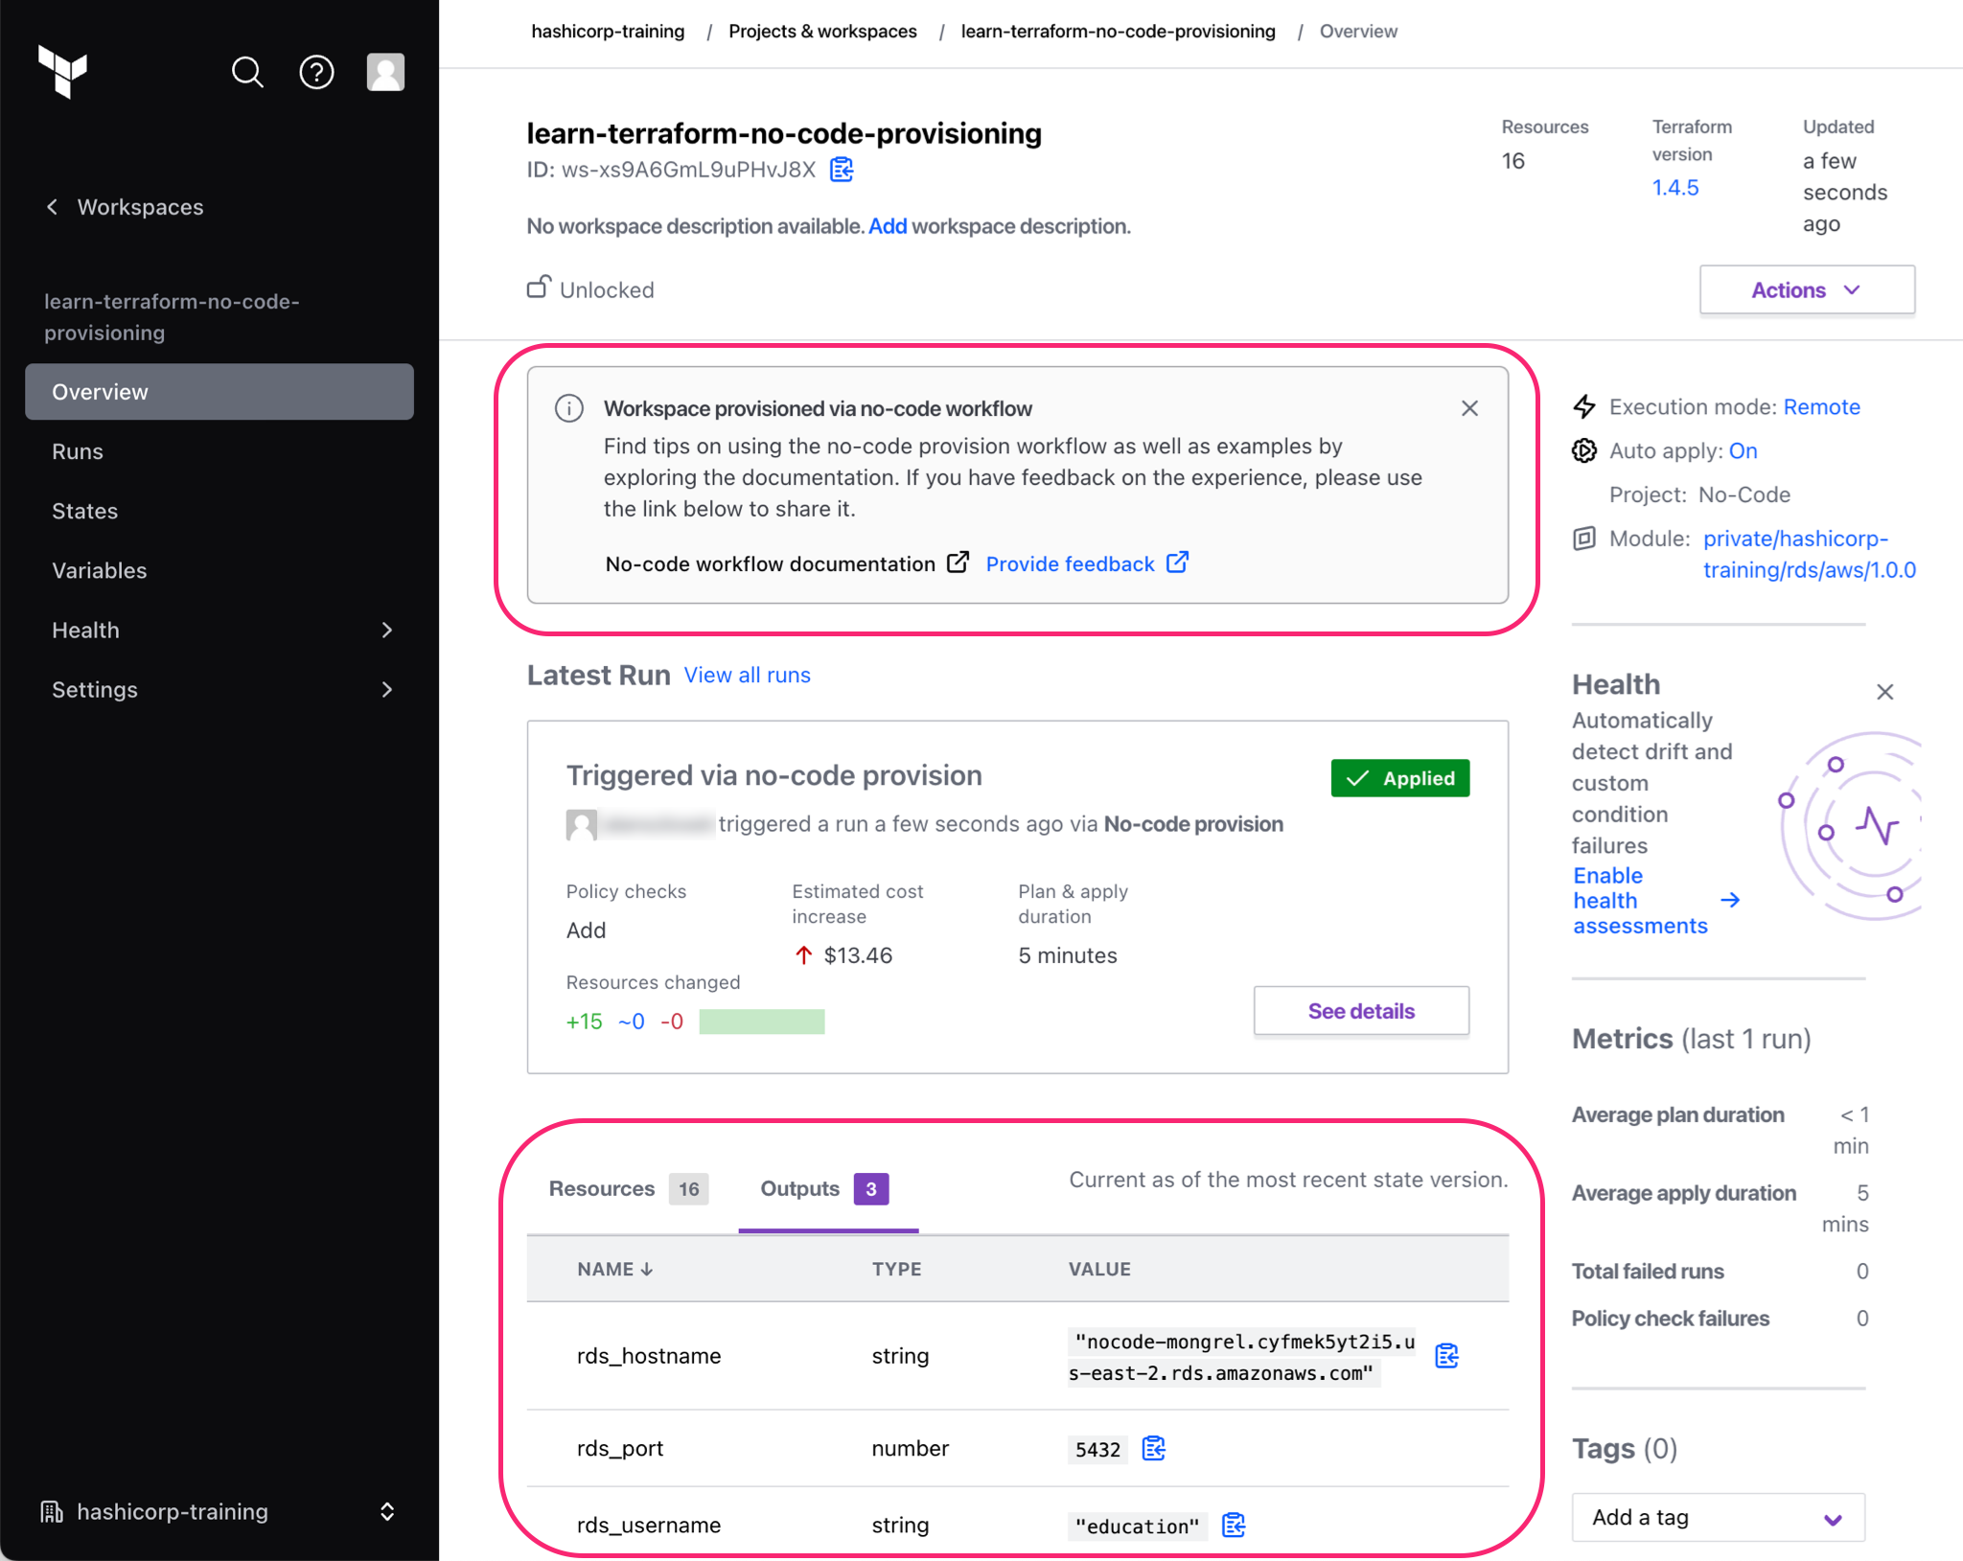Screen dimensions: 1963x1561
Task: Open the States sidebar item
Action: (x=85, y=511)
